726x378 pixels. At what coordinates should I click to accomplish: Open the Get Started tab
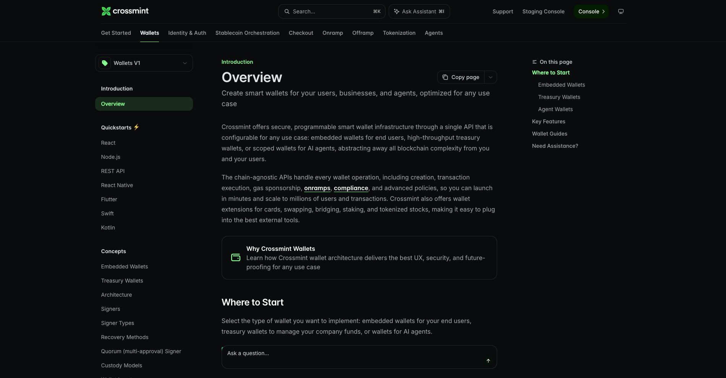116,33
